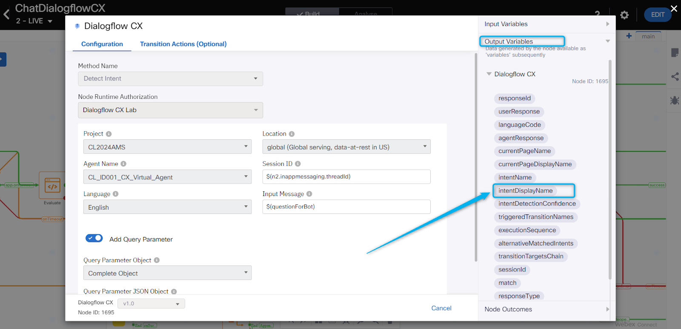Switch to the Analyse tab

click(366, 13)
